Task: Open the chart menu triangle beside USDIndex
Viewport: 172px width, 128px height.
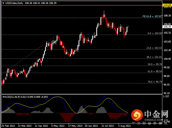Action: click(3, 3)
